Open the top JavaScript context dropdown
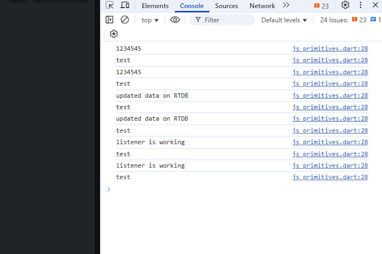382x254 pixels. pos(150,20)
